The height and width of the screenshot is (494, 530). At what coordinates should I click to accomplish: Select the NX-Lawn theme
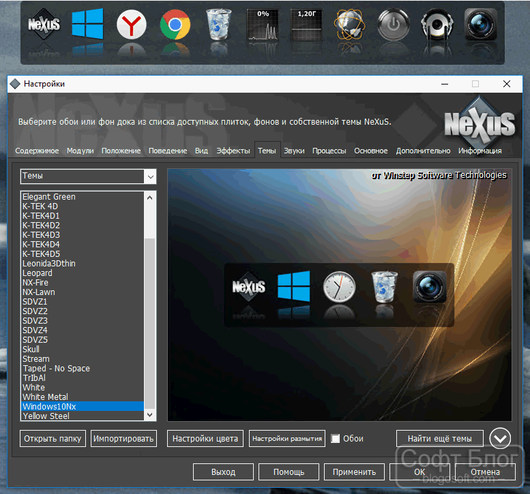[83, 292]
